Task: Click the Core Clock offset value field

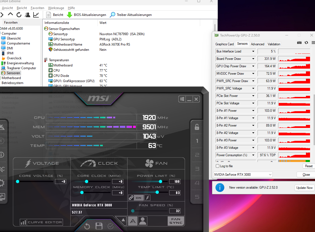Action: [118, 181]
